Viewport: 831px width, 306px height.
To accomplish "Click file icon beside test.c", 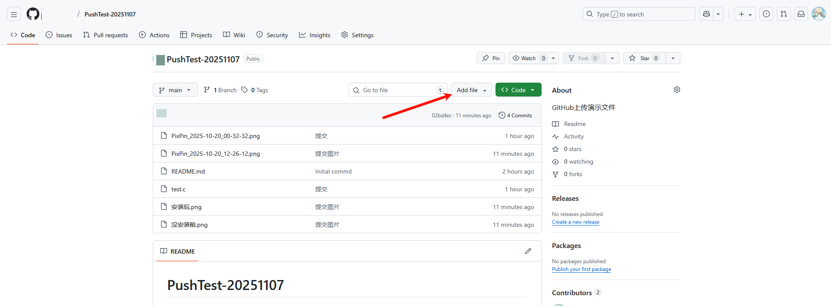I will coord(164,189).
